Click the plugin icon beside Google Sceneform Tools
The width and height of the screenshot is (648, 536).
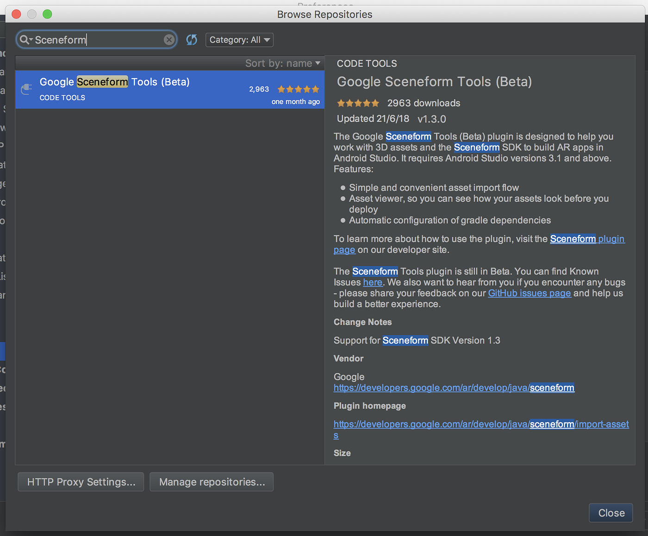pos(26,89)
